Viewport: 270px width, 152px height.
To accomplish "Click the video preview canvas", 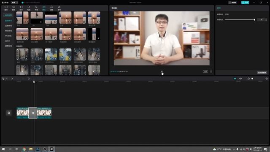I will (x=162, y=38).
